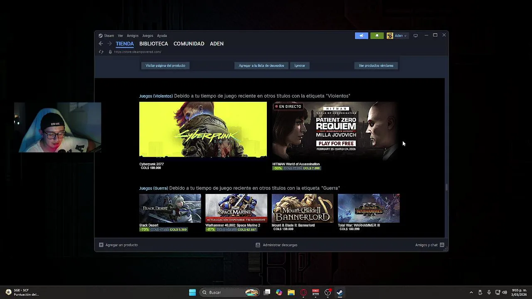Image resolution: width=532 pixels, height=299 pixels.
Task: Open Administrar descargas
Action: point(280,245)
